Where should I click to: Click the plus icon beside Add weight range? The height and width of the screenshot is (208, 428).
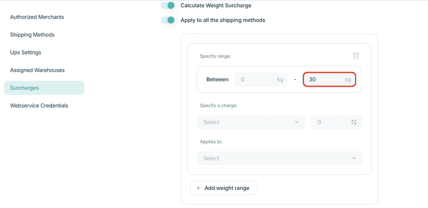click(x=199, y=188)
